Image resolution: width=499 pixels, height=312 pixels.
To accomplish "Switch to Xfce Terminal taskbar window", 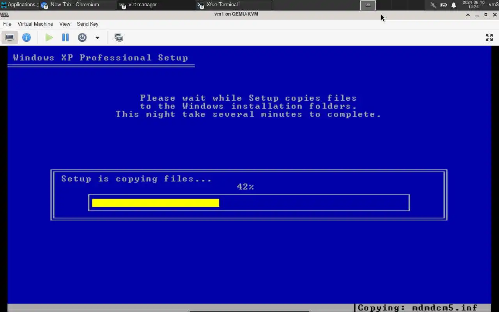I will pyautogui.click(x=234, y=5).
